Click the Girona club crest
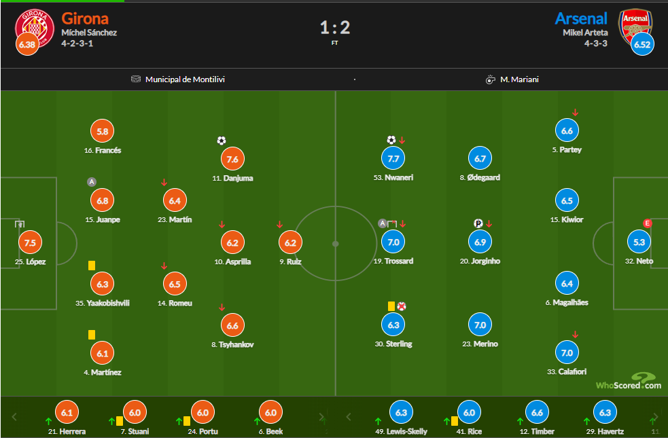Viewport: 668px width, 438px height. 35,28
